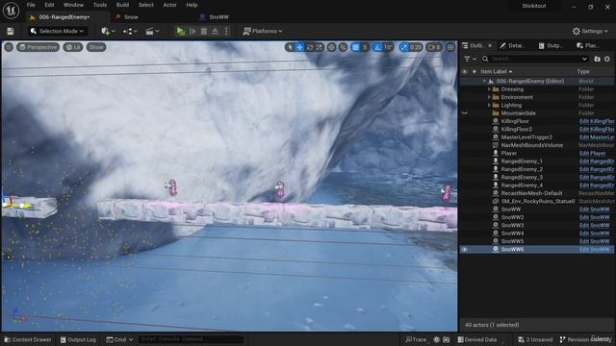Viewport: 616px width, 346px height.
Task: Toggle surface snapping icon
Action: tap(343, 47)
